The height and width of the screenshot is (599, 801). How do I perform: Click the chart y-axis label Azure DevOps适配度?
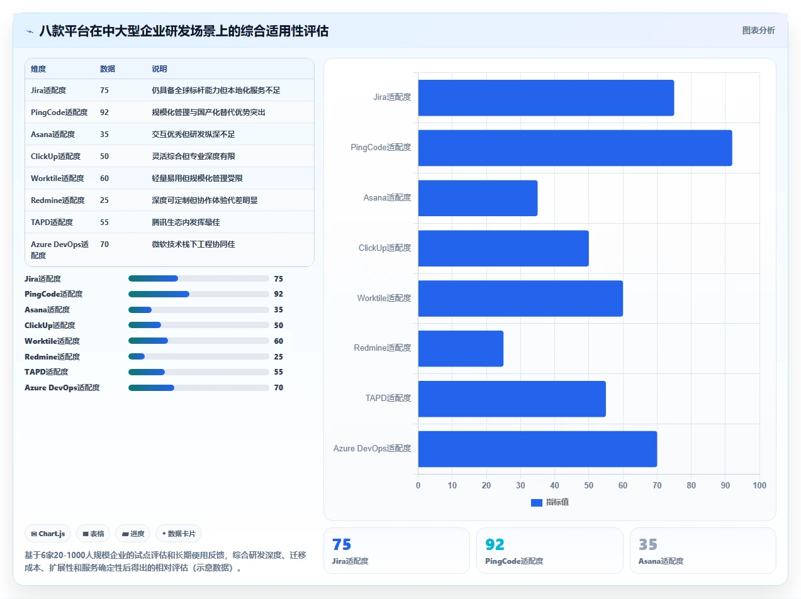point(372,449)
